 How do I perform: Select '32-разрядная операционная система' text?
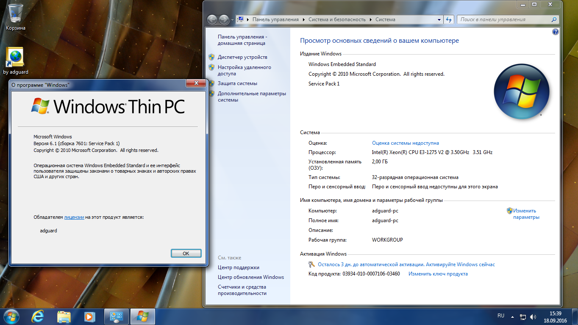coord(415,177)
